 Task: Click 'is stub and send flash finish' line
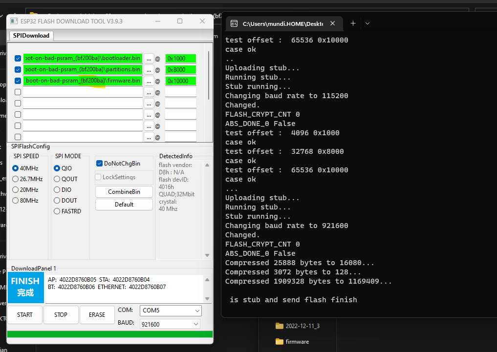pyautogui.click(x=293, y=300)
